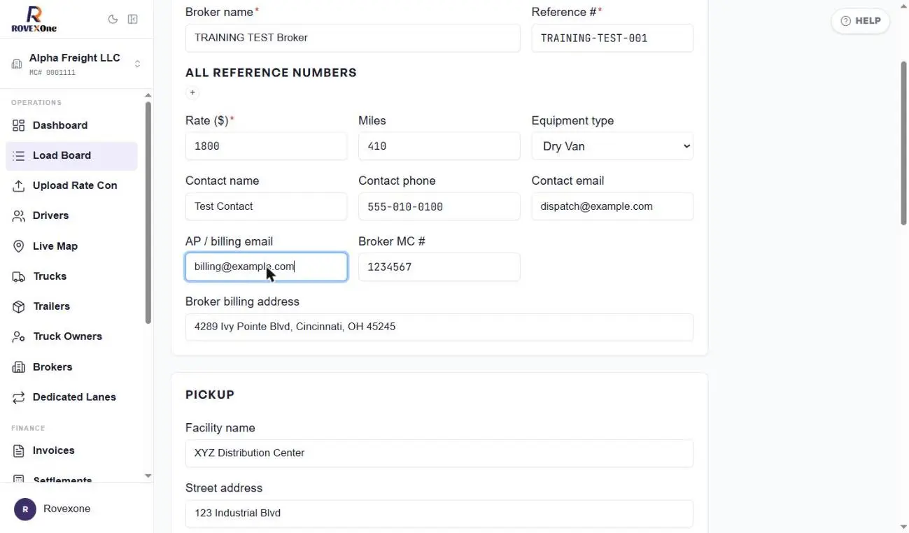Click the Dedicated Lanes arrows icon
909x533 pixels.
(x=19, y=397)
